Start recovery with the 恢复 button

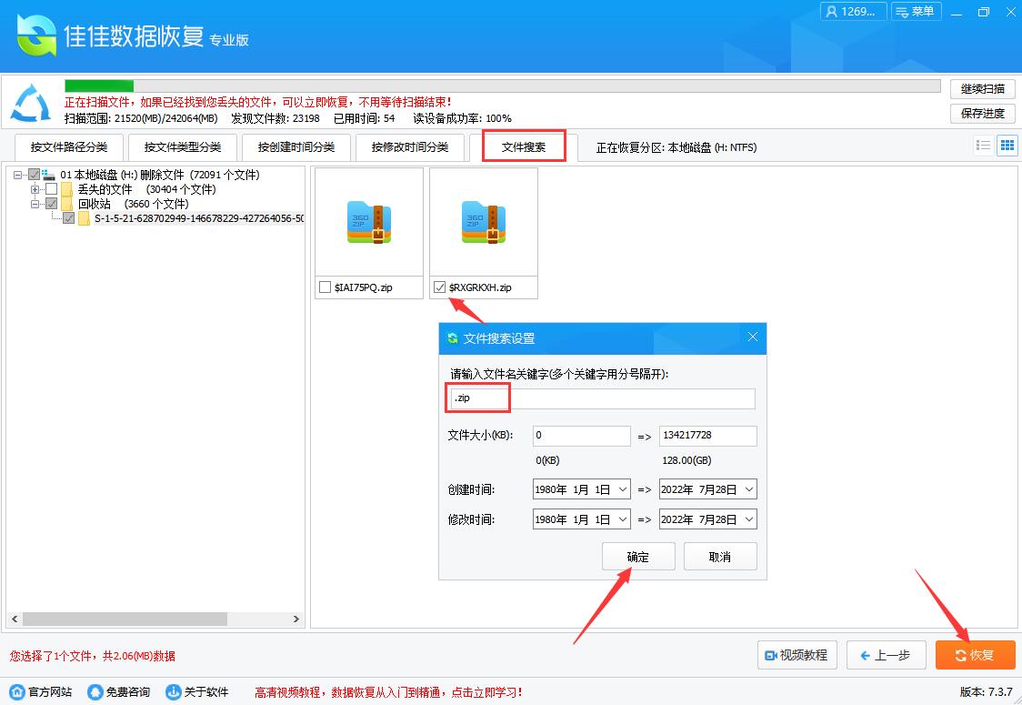coord(975,655)
